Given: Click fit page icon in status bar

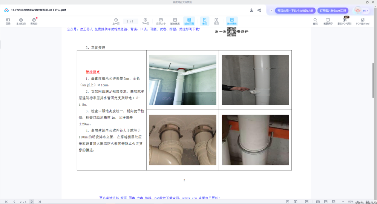Looking at the screenshot, I should (334, 202).
